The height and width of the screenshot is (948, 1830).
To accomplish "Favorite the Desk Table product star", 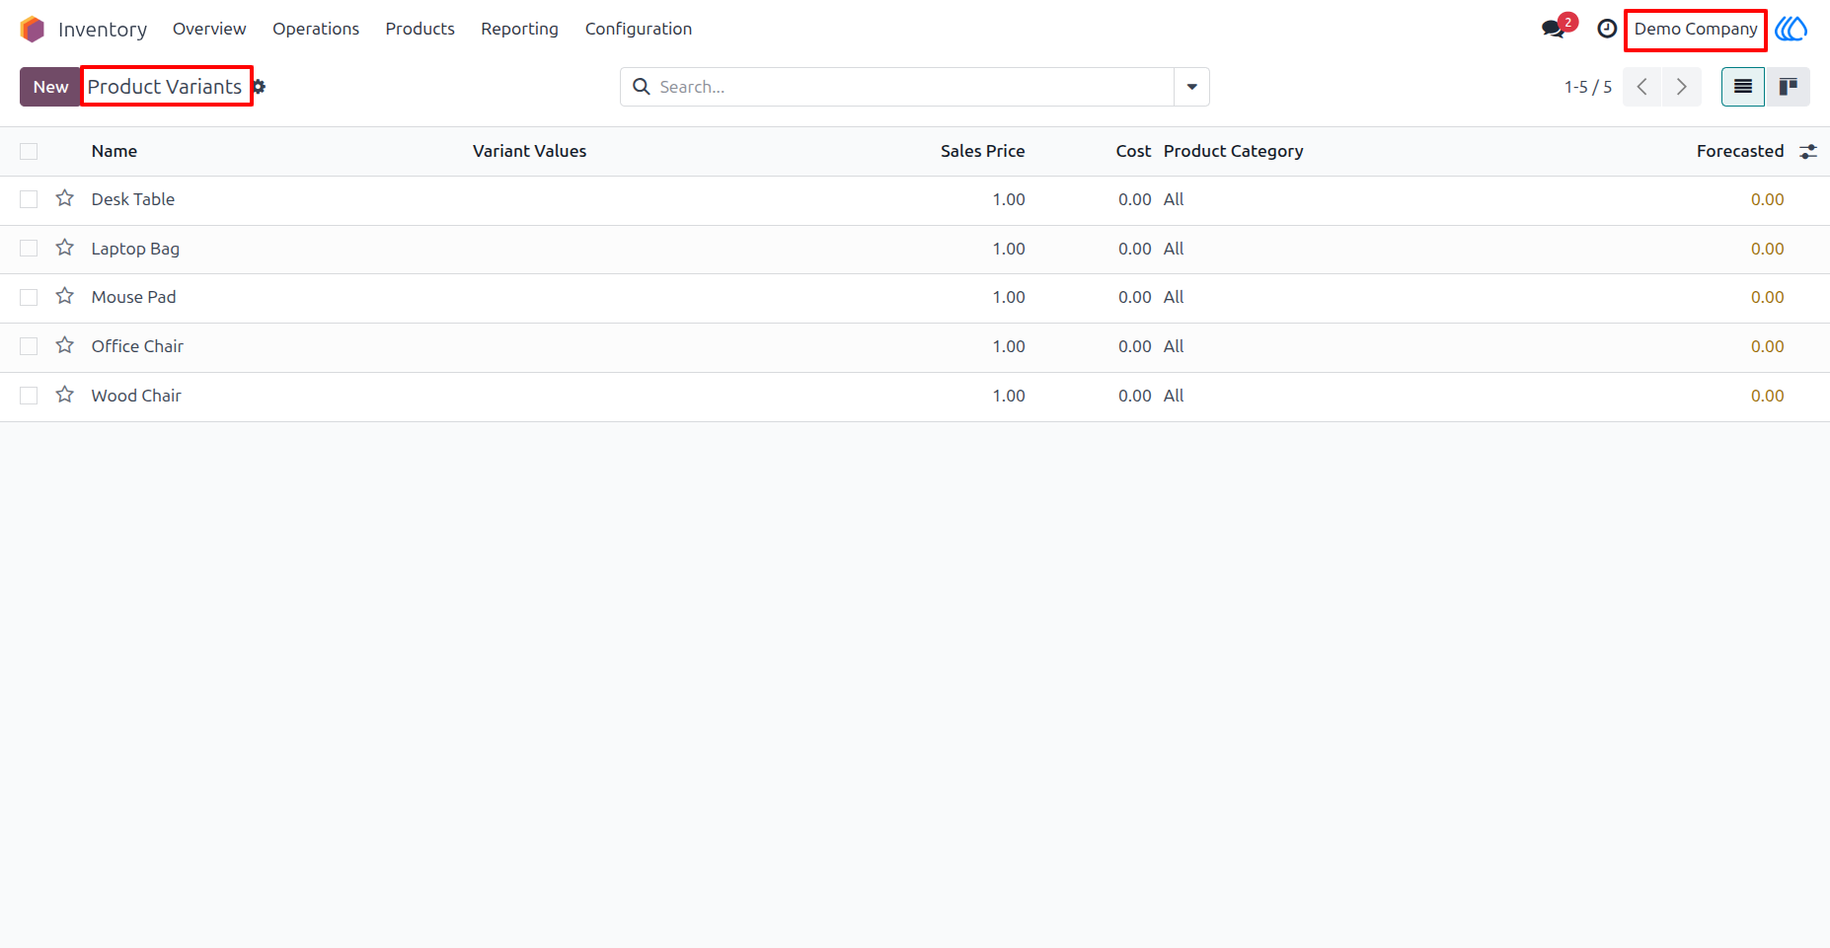I will click(x=65, y=198).
